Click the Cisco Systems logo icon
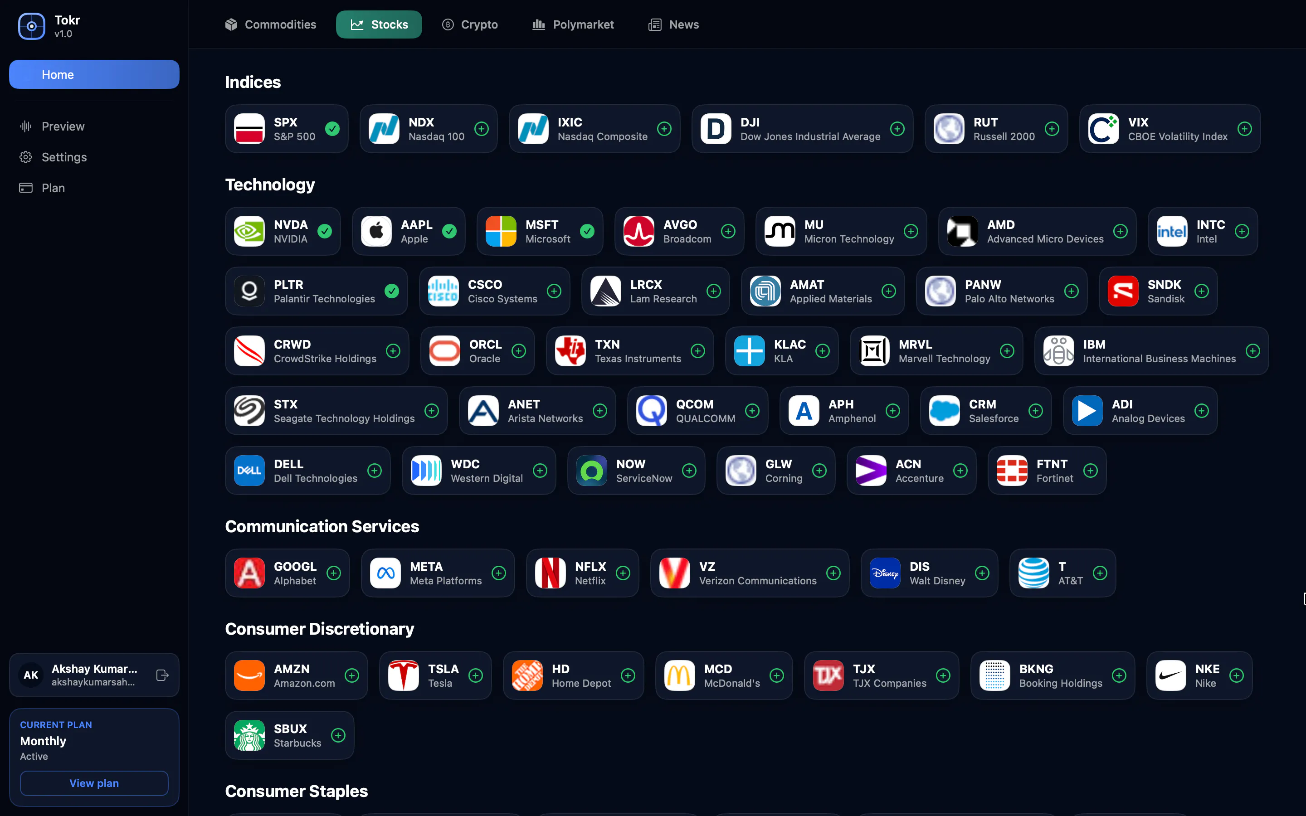This screenshot has height=816, width=1306. pyautogui.click(x=443, y=291)
